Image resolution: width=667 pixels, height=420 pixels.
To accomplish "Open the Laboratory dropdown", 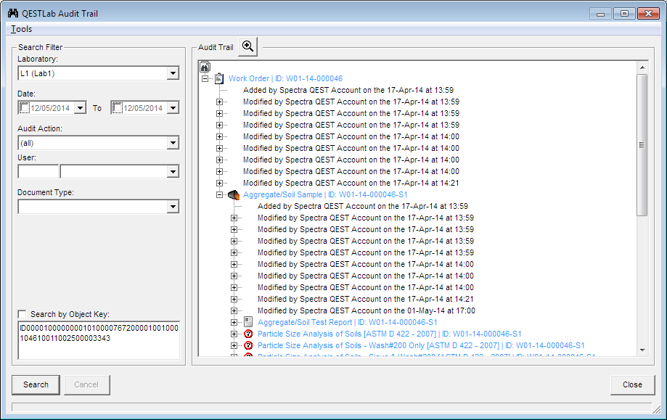I will (x=172, y=73).
